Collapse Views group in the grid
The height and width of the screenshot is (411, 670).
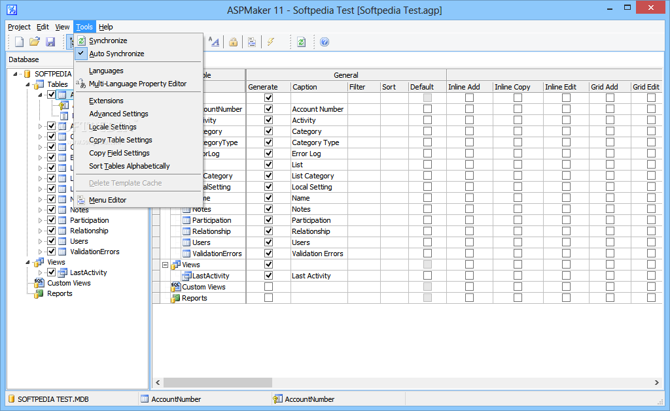pyautogui.click(x=165, y=265)
